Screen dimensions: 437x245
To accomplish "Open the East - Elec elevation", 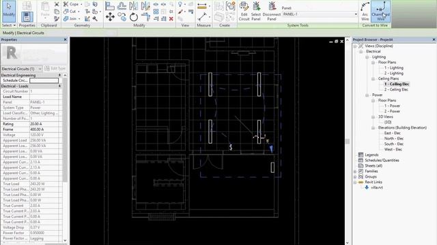I will [x=392, y=133].
